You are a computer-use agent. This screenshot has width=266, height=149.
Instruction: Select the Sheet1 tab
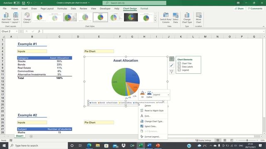(x=20, y=136)
